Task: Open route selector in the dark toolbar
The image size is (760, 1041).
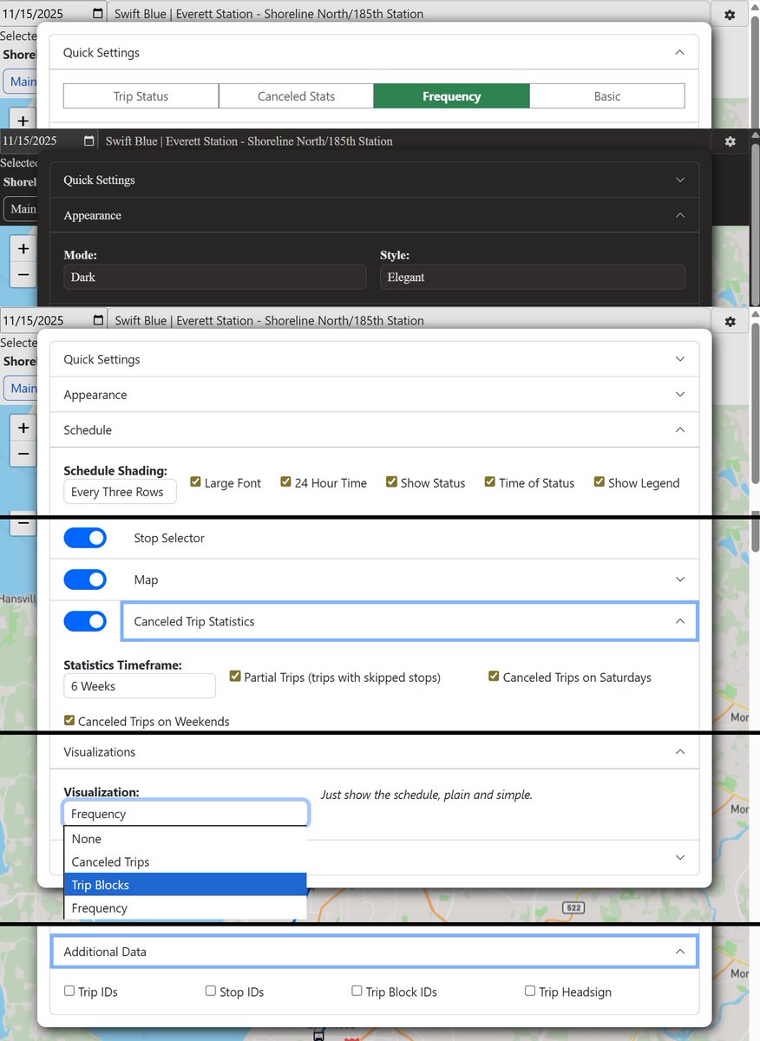Action: (x=406, y=141)
